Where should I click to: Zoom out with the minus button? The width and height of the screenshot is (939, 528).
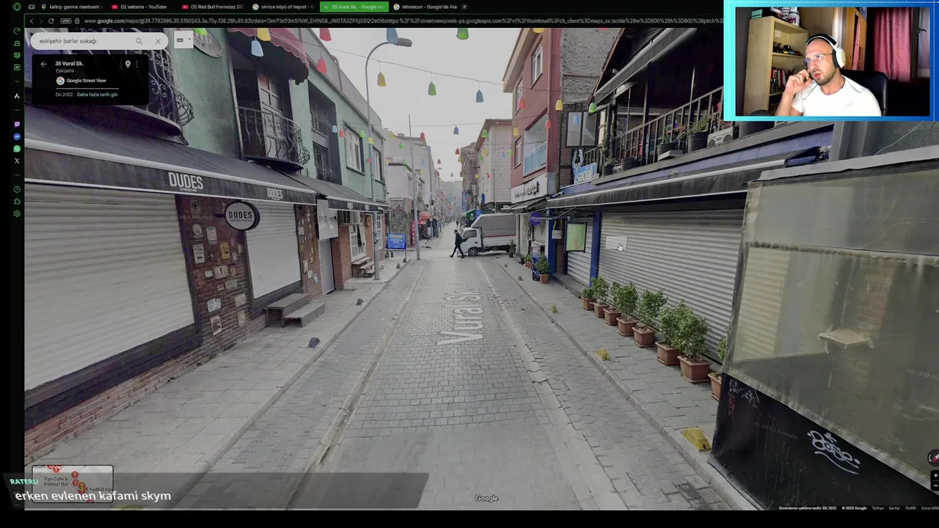[935, 485]
